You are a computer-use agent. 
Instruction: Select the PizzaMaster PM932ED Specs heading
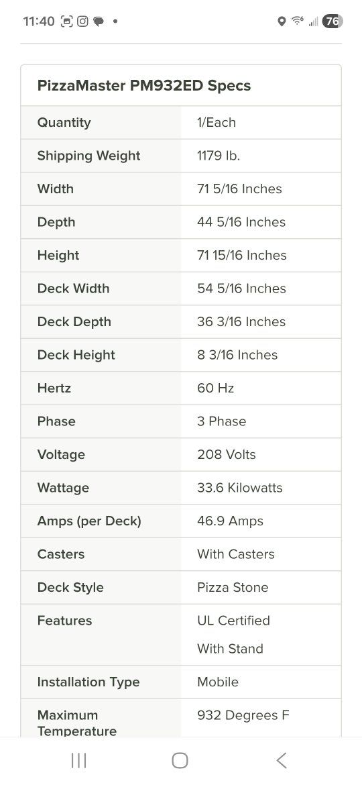click(x=144, y=86)
